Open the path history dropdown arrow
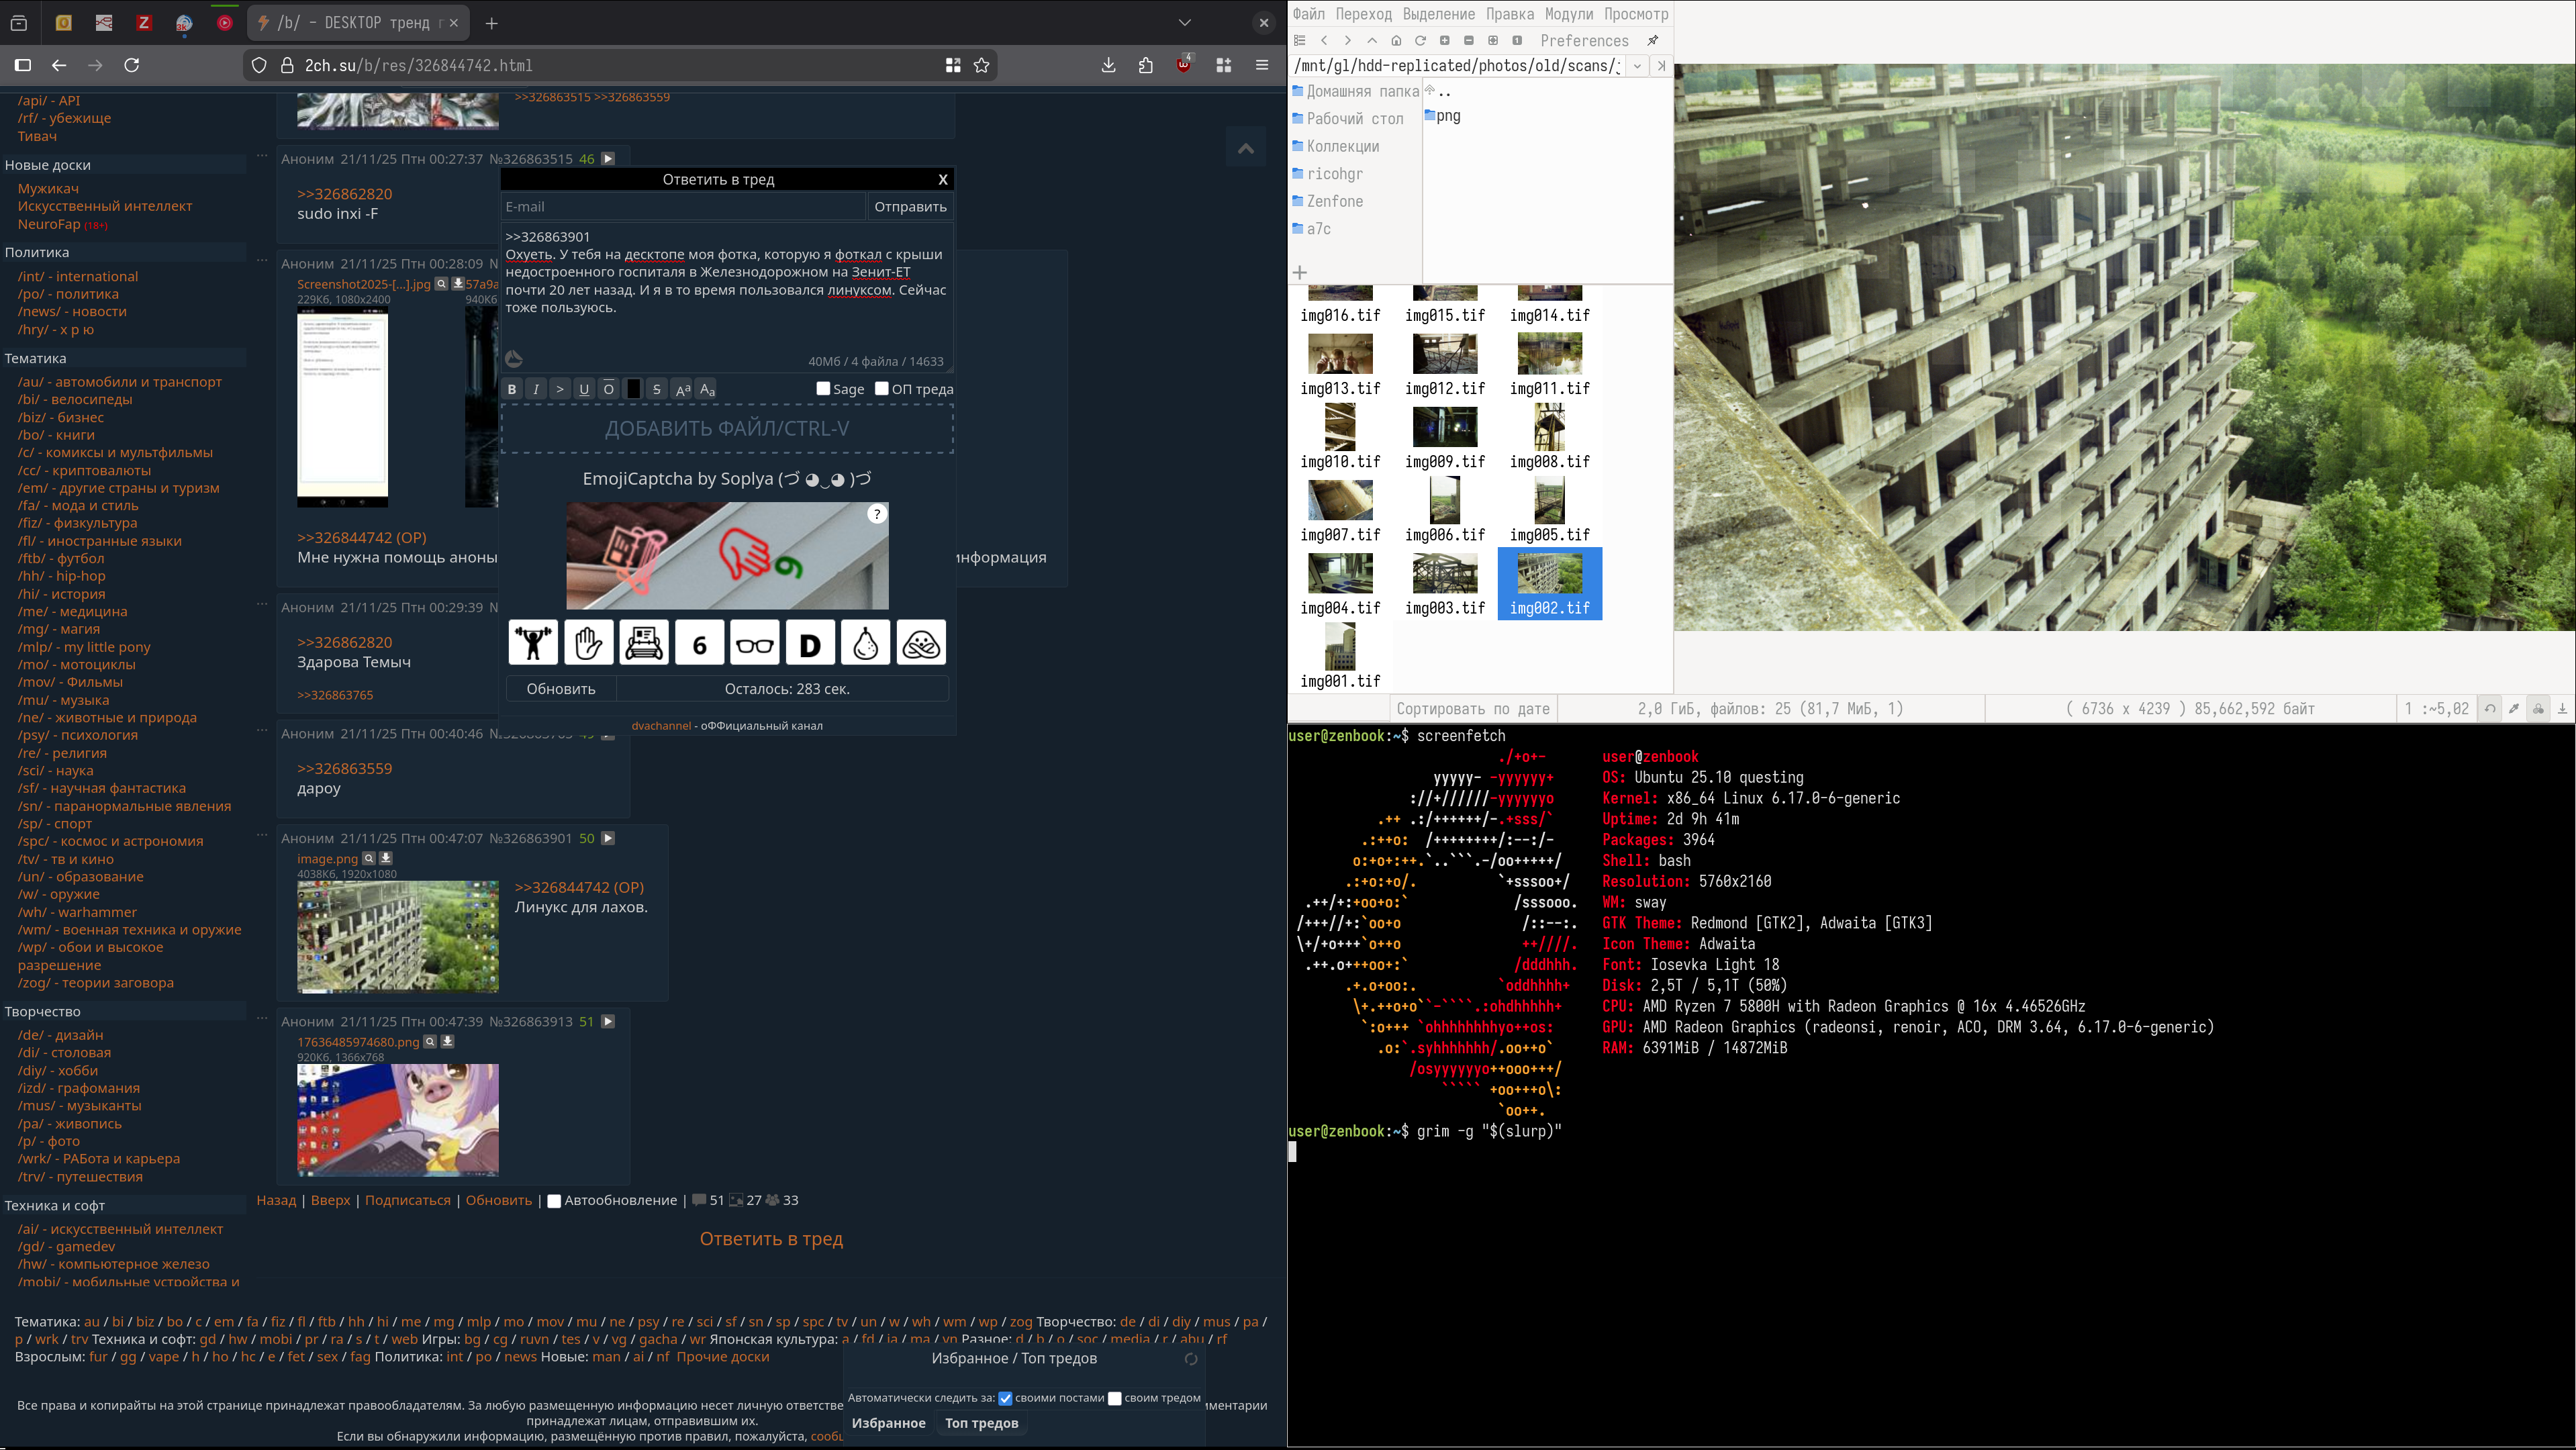 (x=1637, y=66)
